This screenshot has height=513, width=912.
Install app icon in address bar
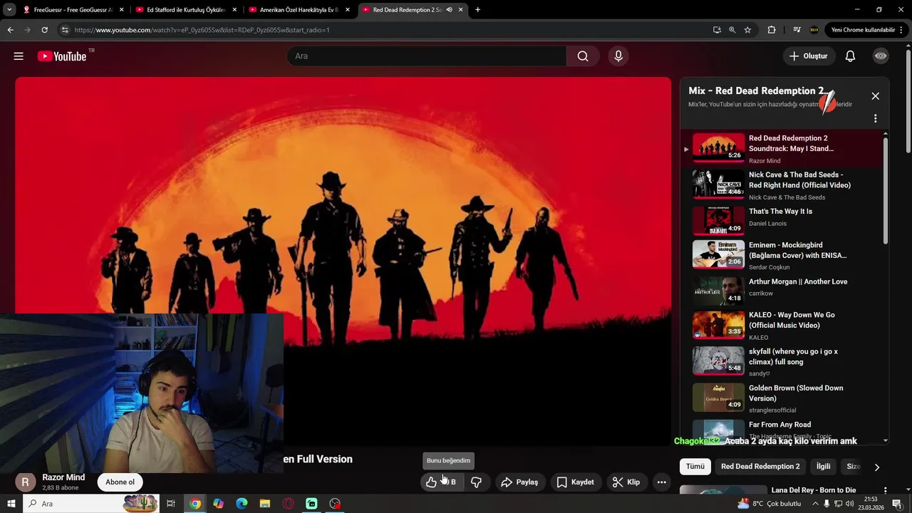click(717, 30)
